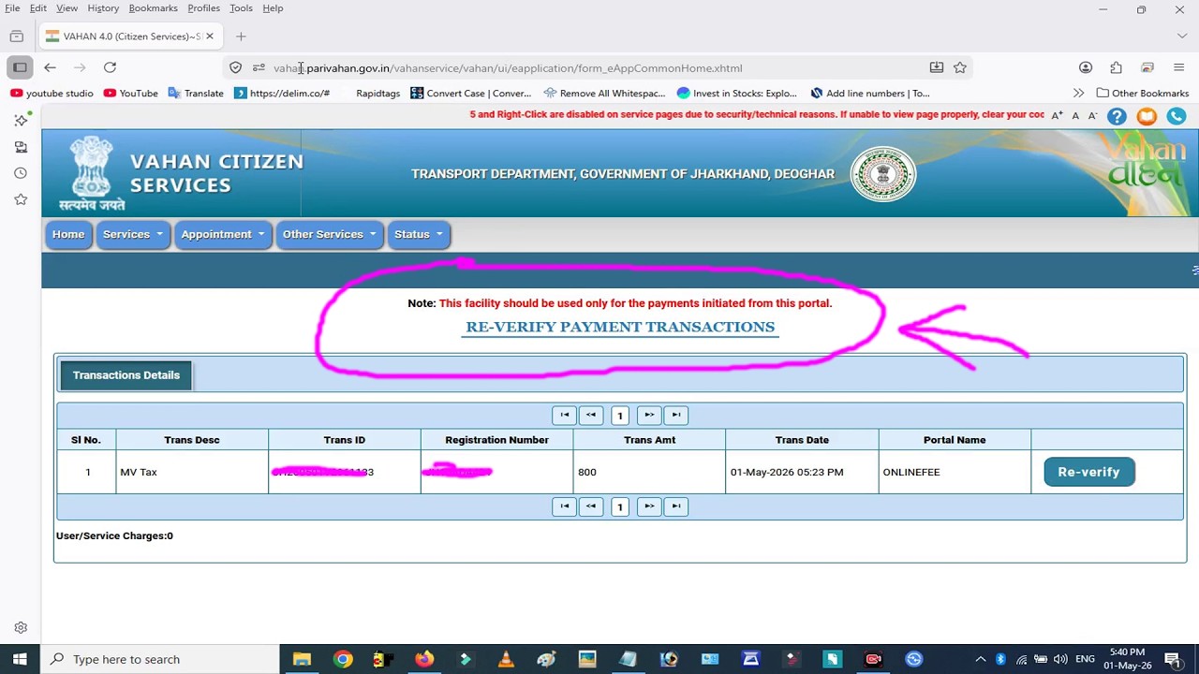Go to last page in bottom paginator

675,506
